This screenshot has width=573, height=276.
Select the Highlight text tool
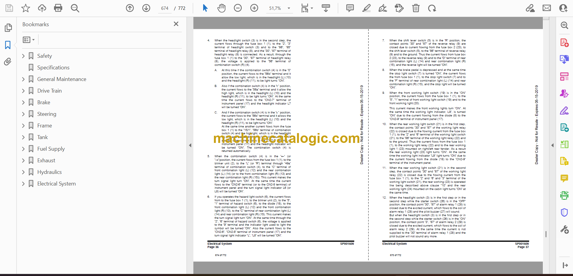point(366,8)
